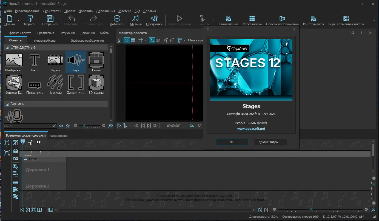Collapse the Стандартные objects section
Image resolution: width=379 pixels, height=221 pixels.
[x=7, y=47]
